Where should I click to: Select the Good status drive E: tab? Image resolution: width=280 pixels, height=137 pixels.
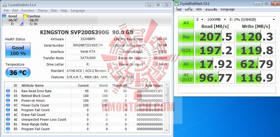(x=13, y=19)
